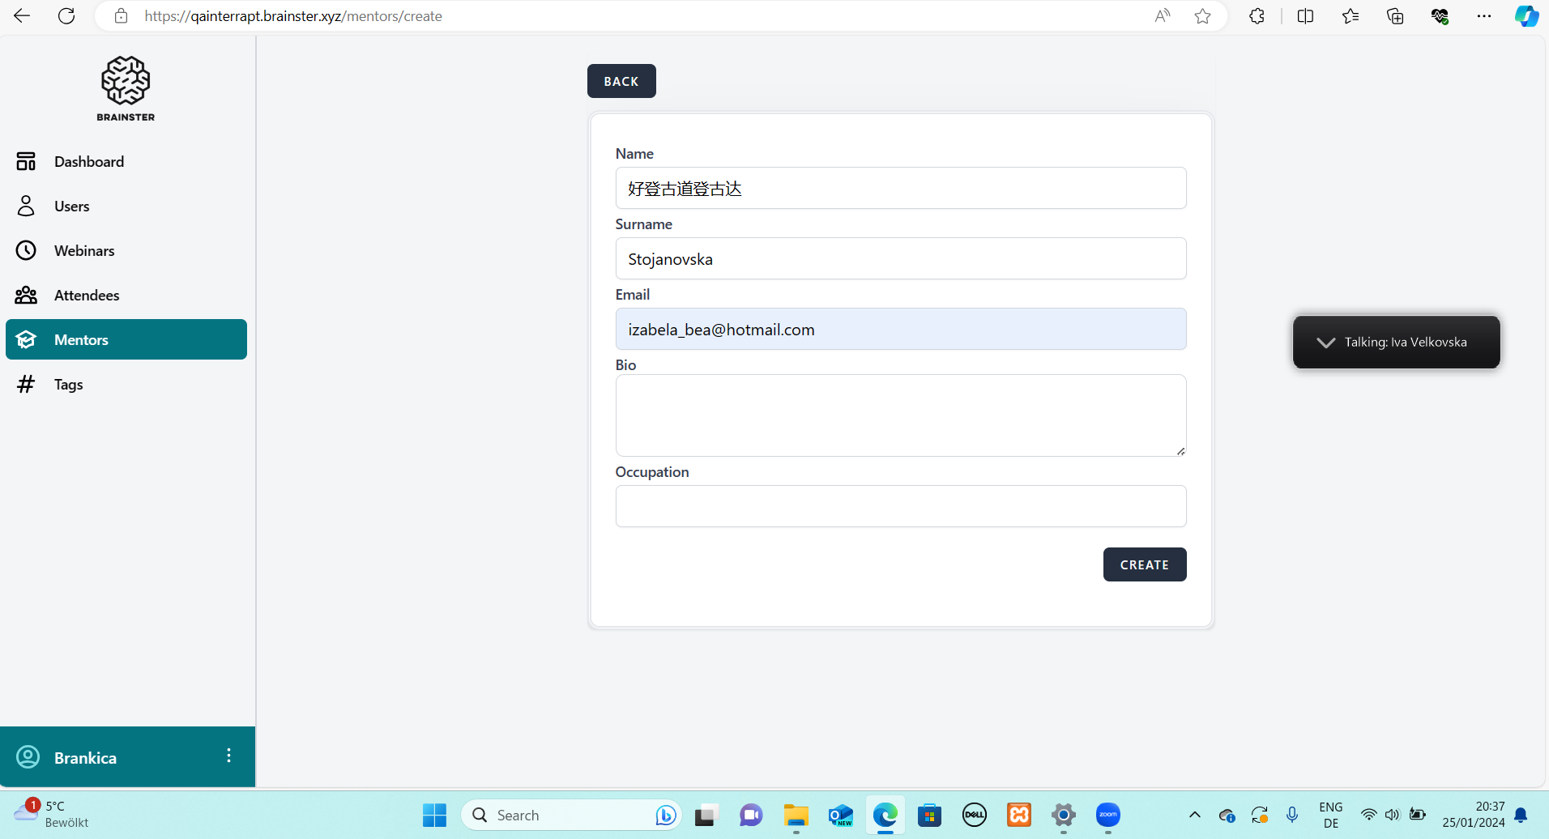Click inside the Bio text area
Image resolution: width=1549 pixels, height=839 pixels.
click(x=900, y=415)
